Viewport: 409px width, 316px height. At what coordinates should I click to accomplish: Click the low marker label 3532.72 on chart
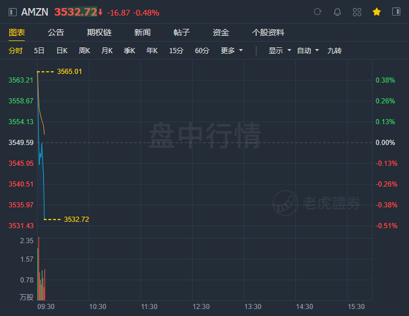(76, 220)
